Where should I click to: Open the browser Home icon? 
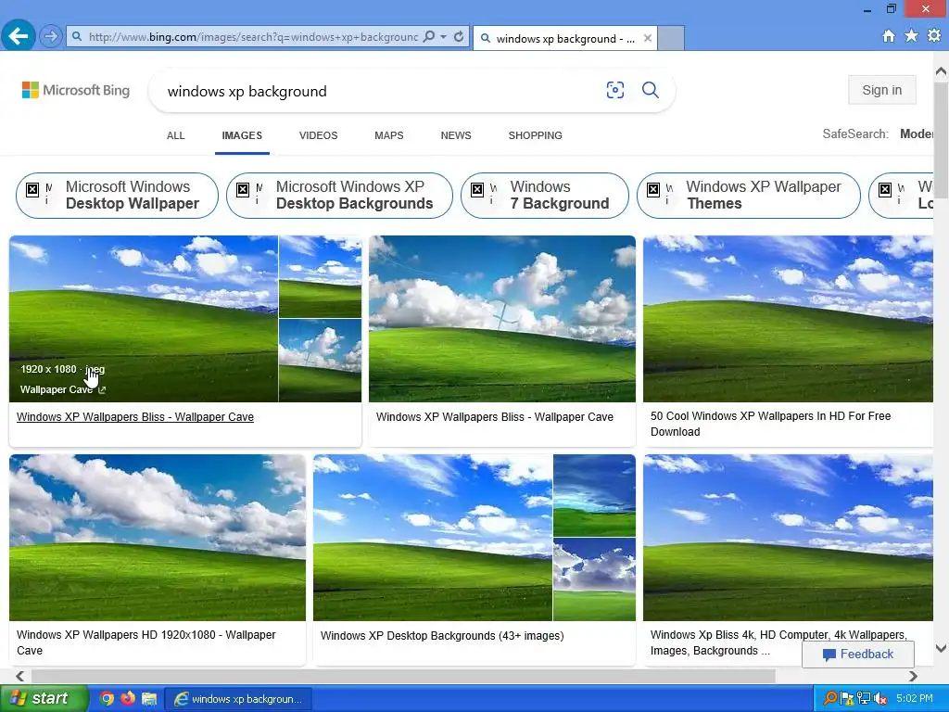pyautogui.click(x=888, y=36)
